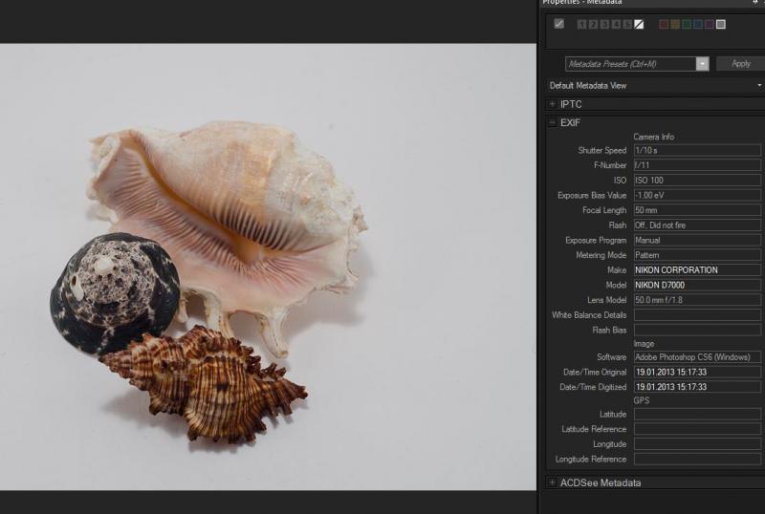
Task: Open the Default Metadata View dropdown
Action: (x=759, y=86)
